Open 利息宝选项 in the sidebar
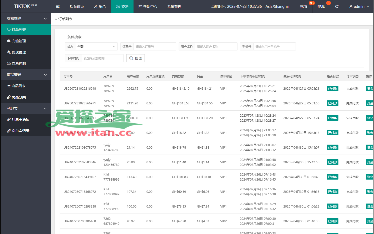Viewport: 374px width, 234px height. pos(26,120)
